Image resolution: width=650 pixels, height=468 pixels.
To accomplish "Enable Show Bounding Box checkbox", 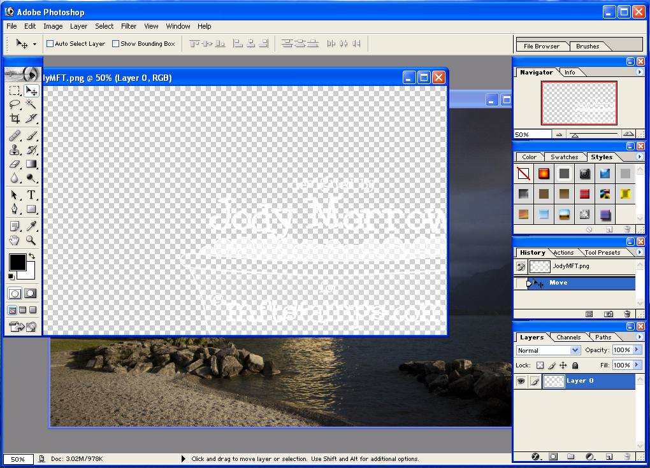I will tap(115, 43).
